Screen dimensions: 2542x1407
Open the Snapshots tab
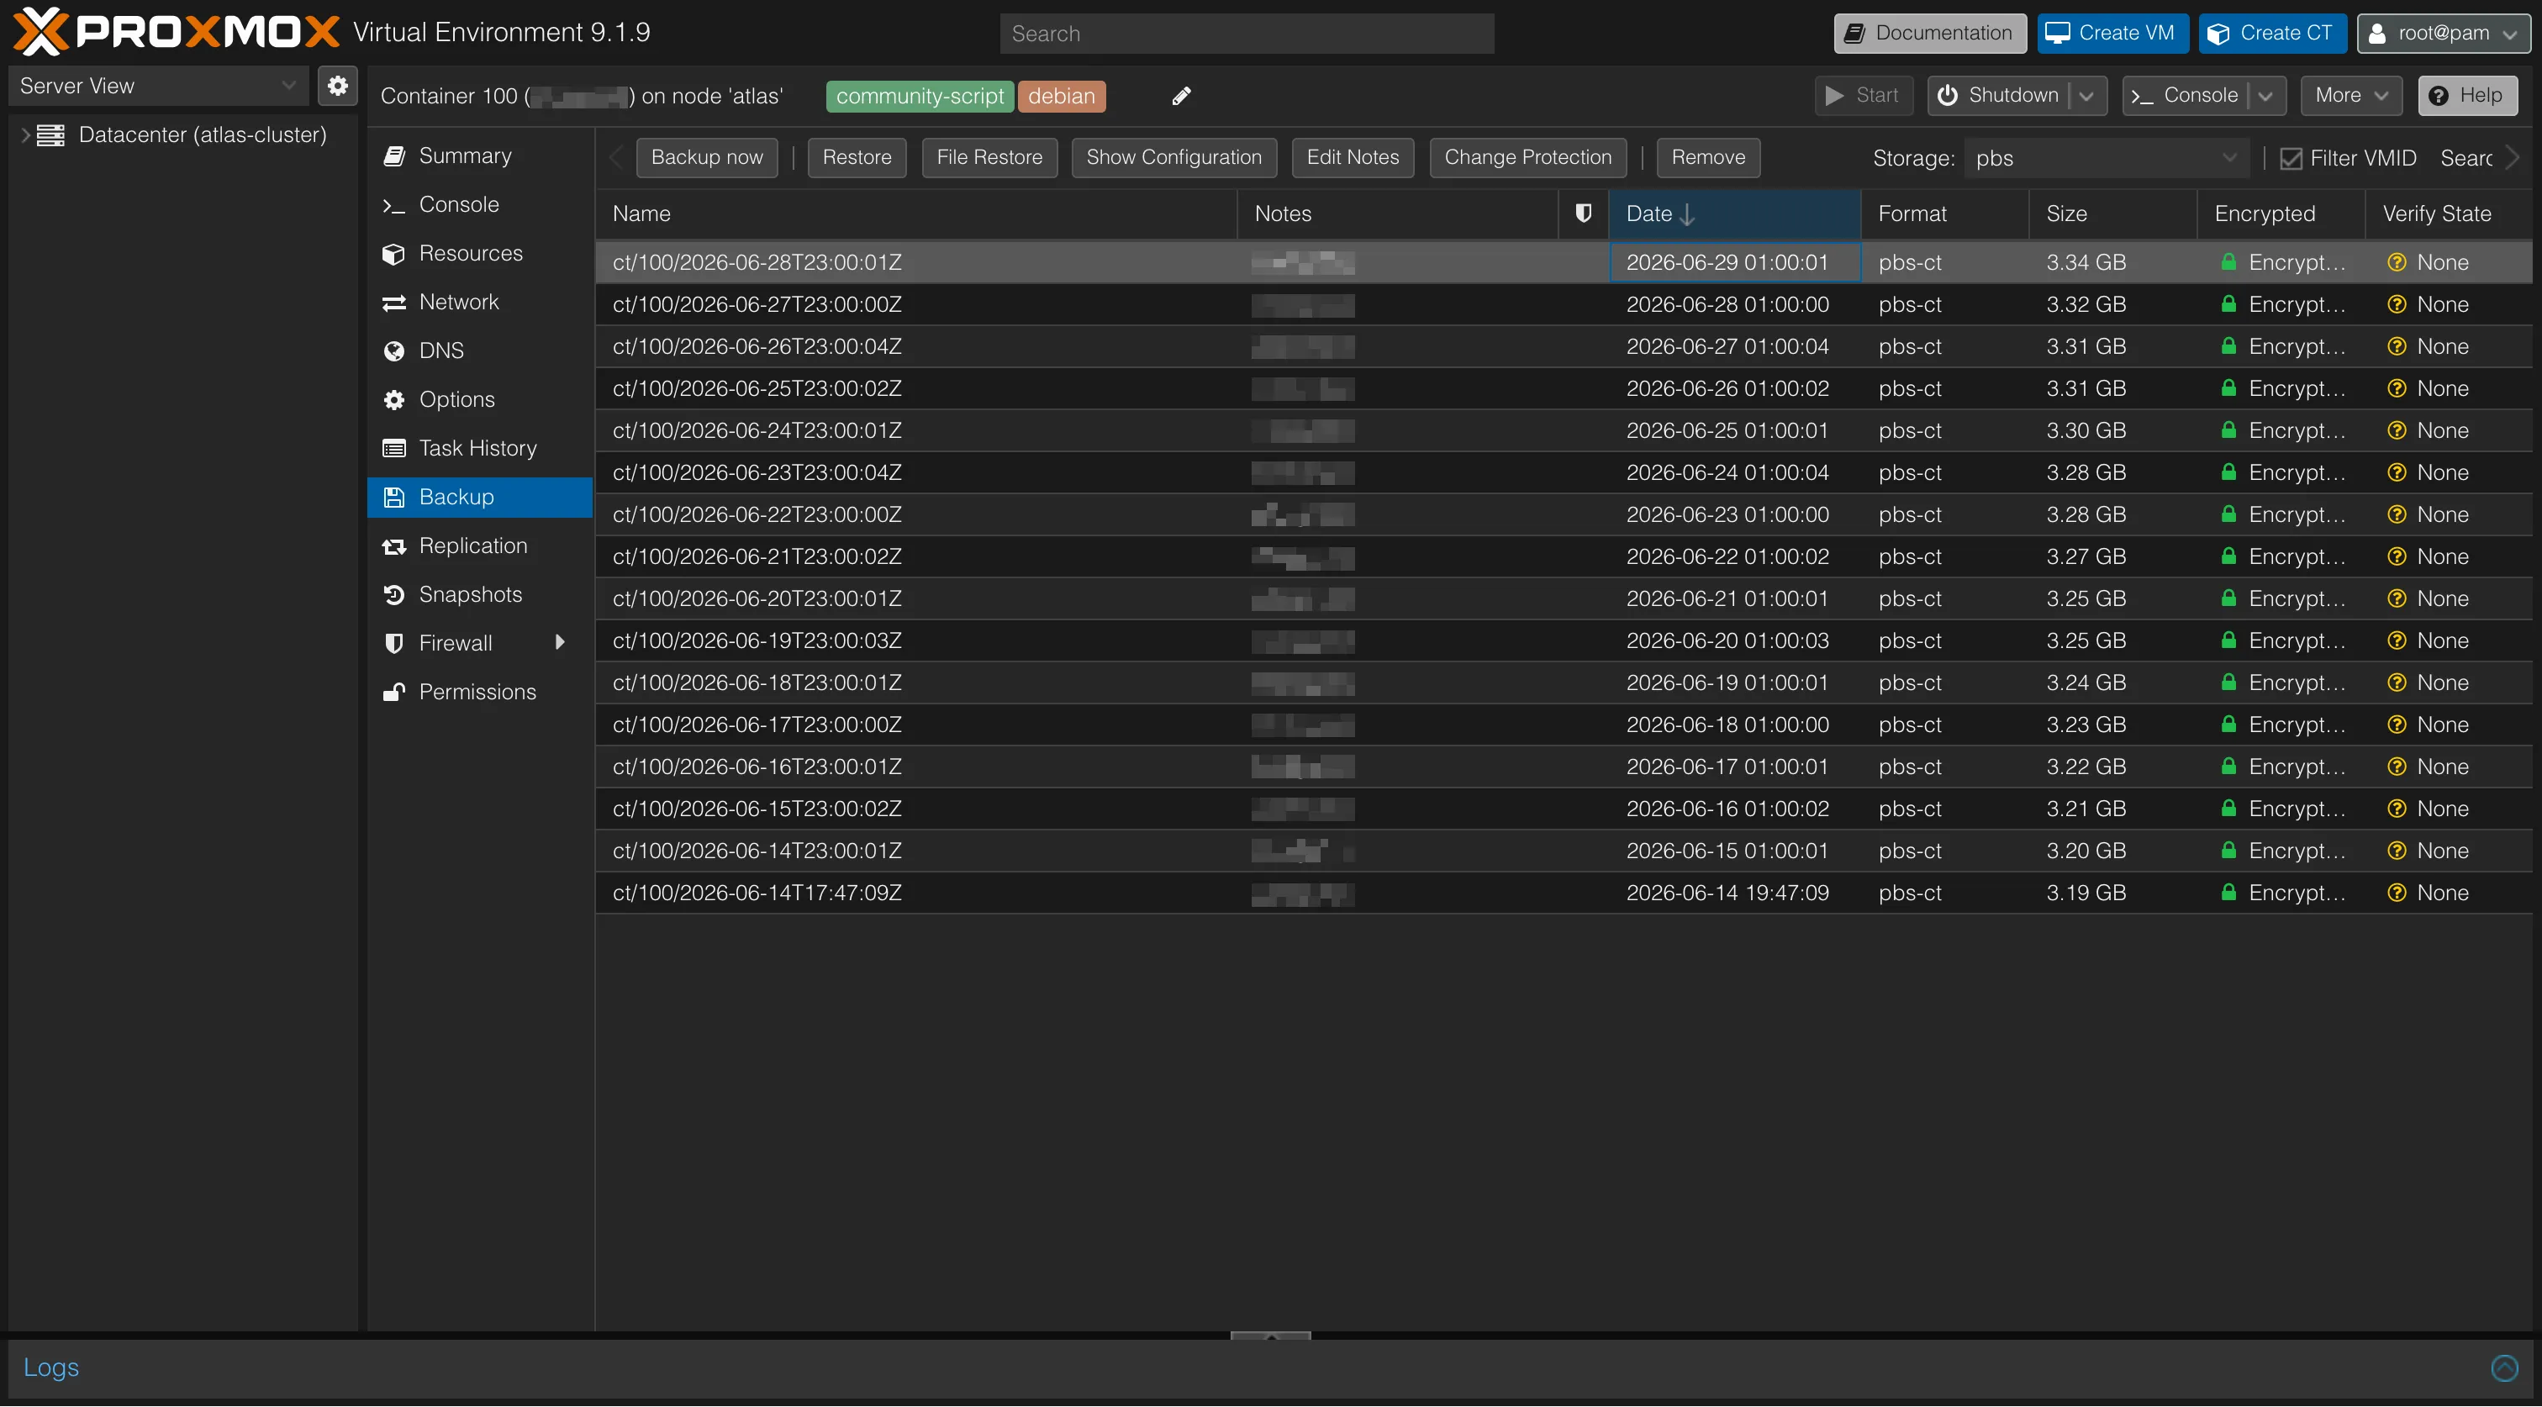coord(480,594)
